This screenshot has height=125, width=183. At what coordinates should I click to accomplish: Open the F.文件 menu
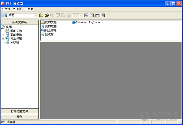point(6,9)
